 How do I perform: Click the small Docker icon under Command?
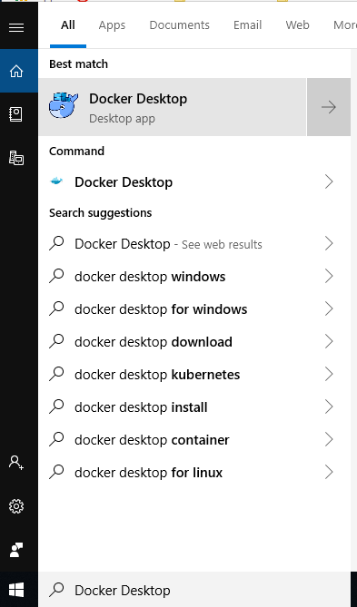[x=56, y=181]
